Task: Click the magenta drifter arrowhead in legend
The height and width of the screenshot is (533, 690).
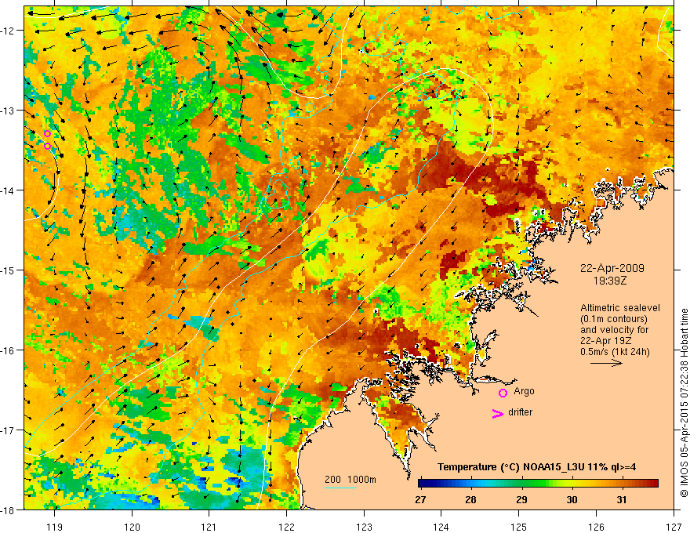Action: click(498, 413)
